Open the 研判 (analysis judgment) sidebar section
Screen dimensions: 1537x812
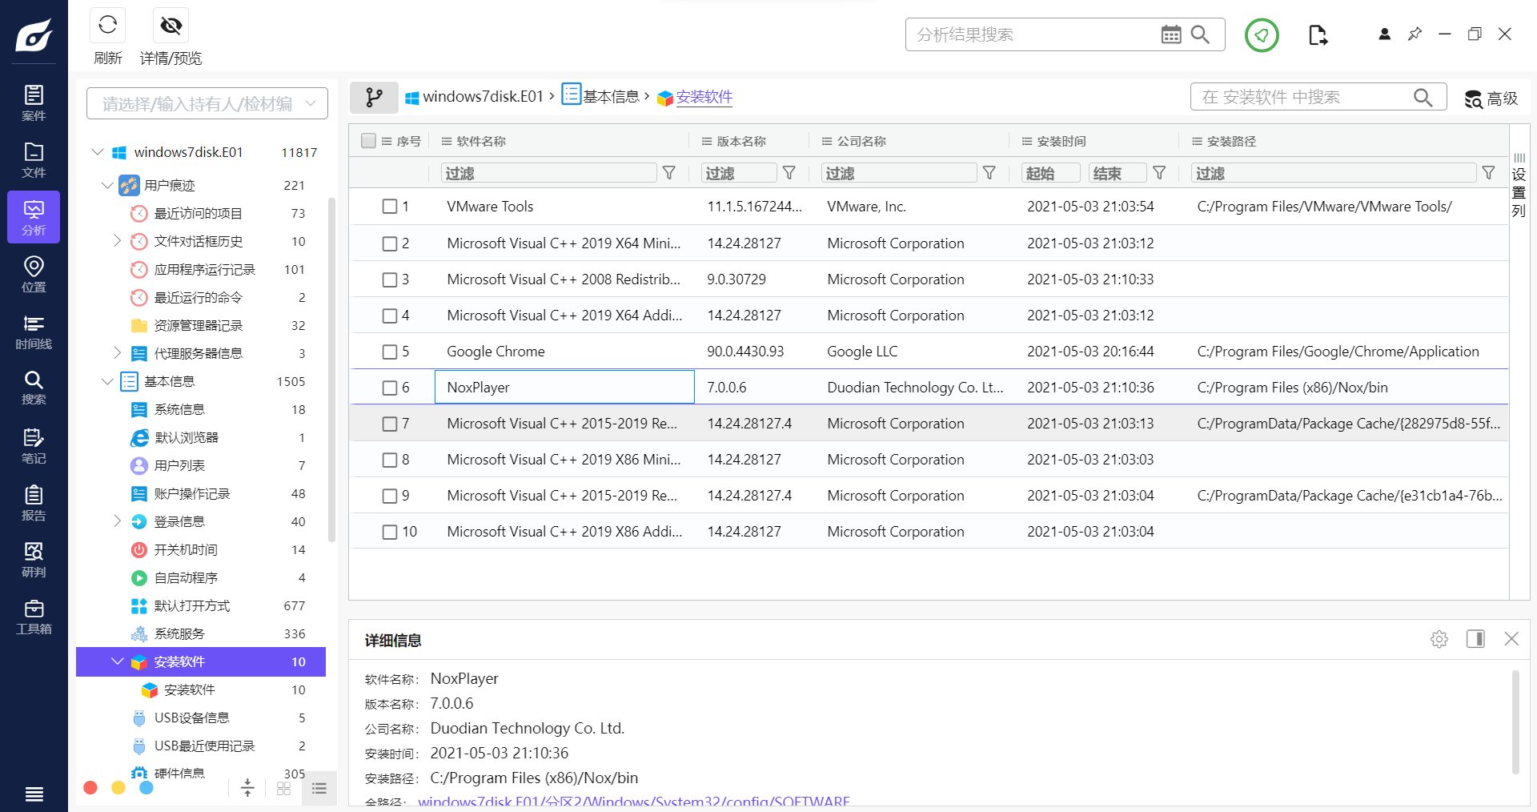pyautogui.click(x=34, y=560)
